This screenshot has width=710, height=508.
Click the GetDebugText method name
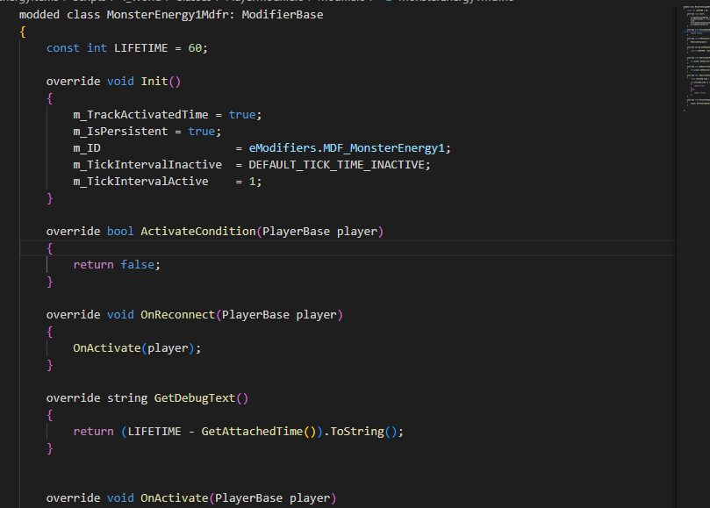(195, 398)
